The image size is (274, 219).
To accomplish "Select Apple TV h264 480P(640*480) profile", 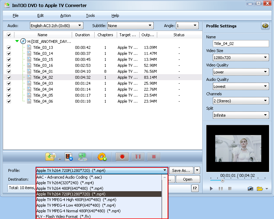I will coord(99,188).
